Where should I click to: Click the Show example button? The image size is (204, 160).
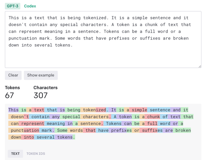[41, 75]
